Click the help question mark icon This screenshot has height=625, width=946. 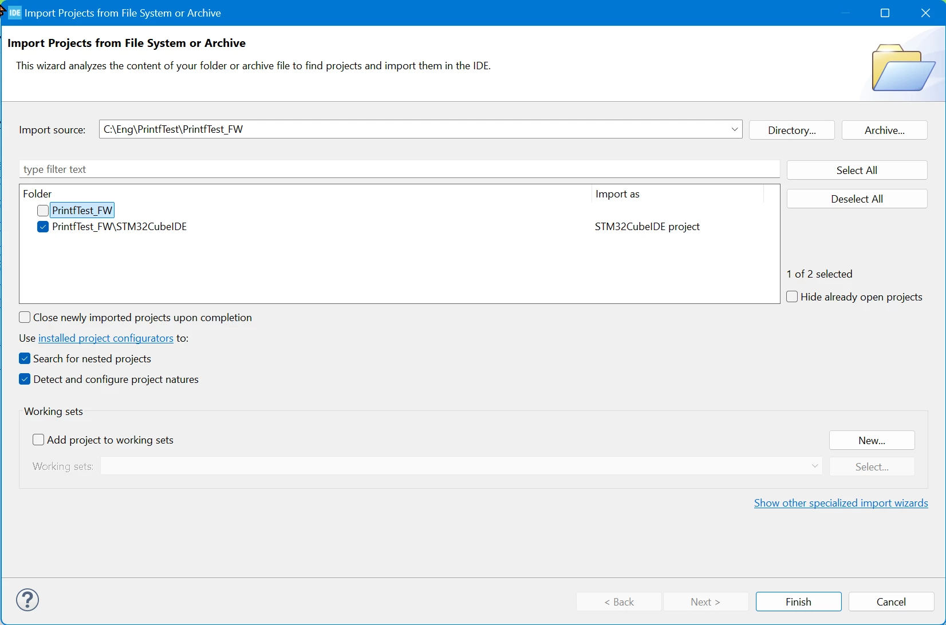(x=27, y=600)
